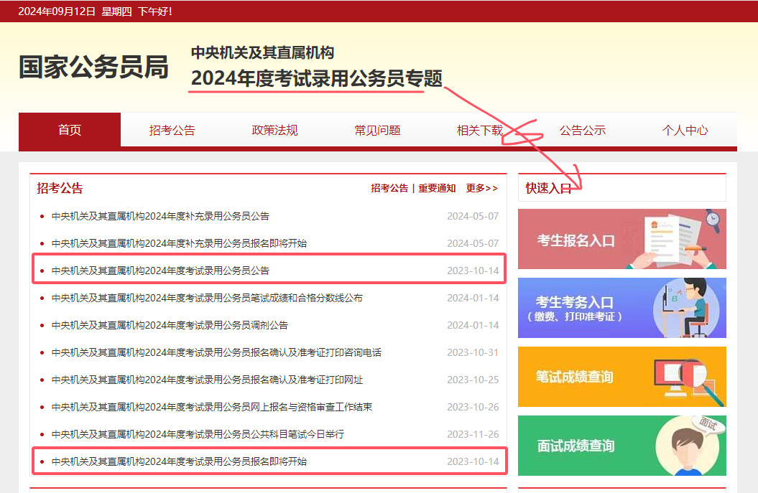Viewport: 758px width, 493px height.
Task: Open 2024年度考试录用公务员公告 announcement
Action: click(160, 271)
